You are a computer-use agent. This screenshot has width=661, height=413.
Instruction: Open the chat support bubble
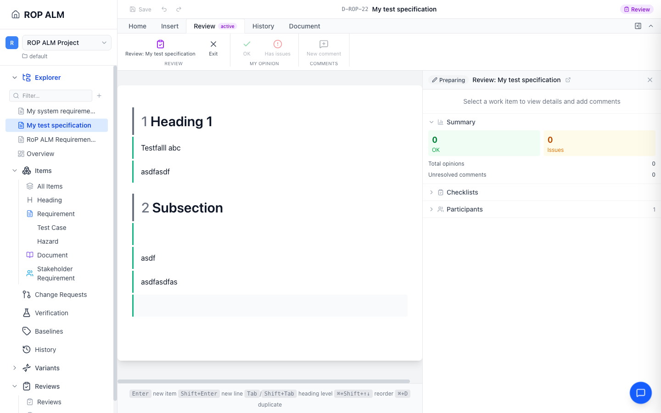coord(641,393)
